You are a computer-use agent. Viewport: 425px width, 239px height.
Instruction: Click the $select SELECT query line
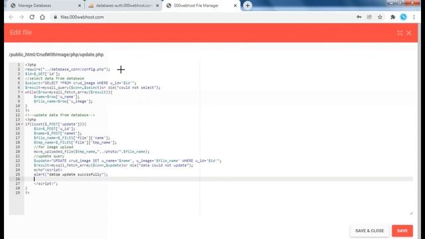pos(81,83)
